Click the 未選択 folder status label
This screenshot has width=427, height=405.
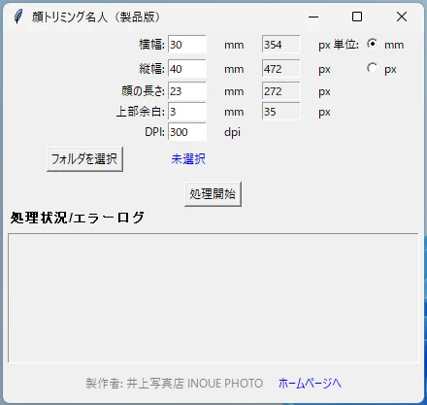pyautogui.click(x=188, y=159)
